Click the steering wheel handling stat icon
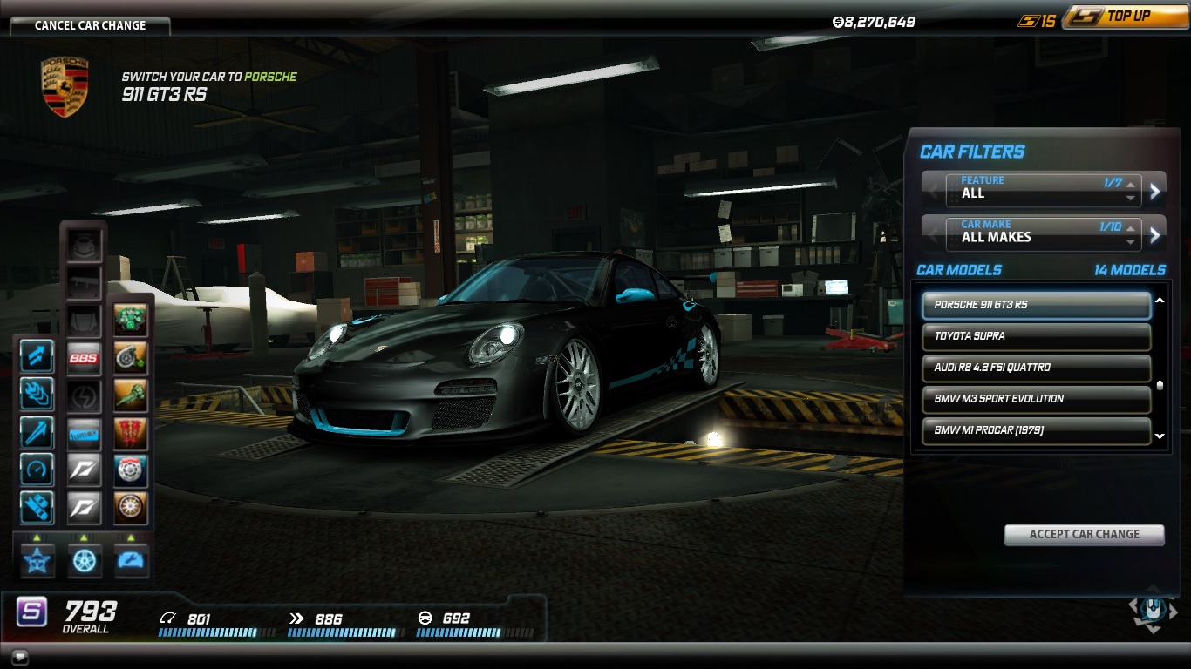The height and width of the screenshot is (669, 1191). click(x=425, y=618)
